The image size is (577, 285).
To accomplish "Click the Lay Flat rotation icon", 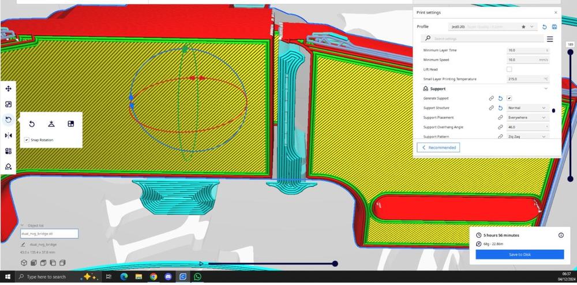I will (51, 124).
